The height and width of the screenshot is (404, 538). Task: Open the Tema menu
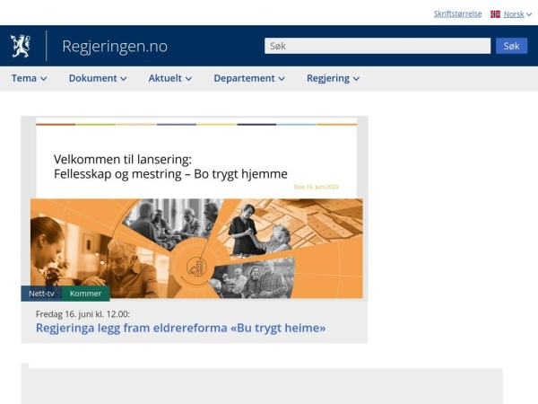(x=29, y=78)
